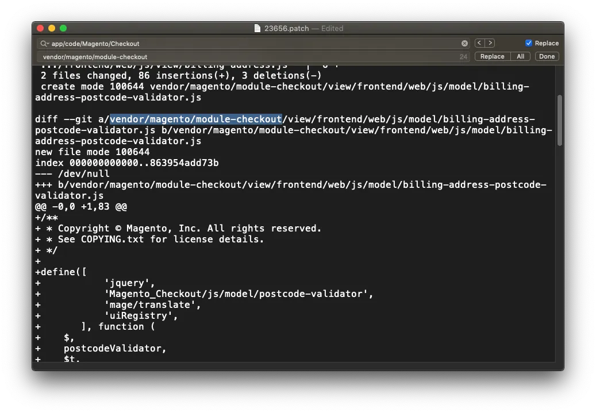Image resolution: width=596 pixels, height=413 pixels.
Task: Dismiss the find bar with Done
Action: point(546,56)
